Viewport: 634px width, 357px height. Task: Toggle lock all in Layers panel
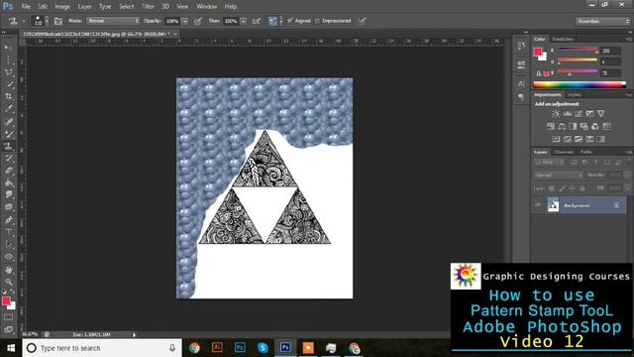pos(582,188)
